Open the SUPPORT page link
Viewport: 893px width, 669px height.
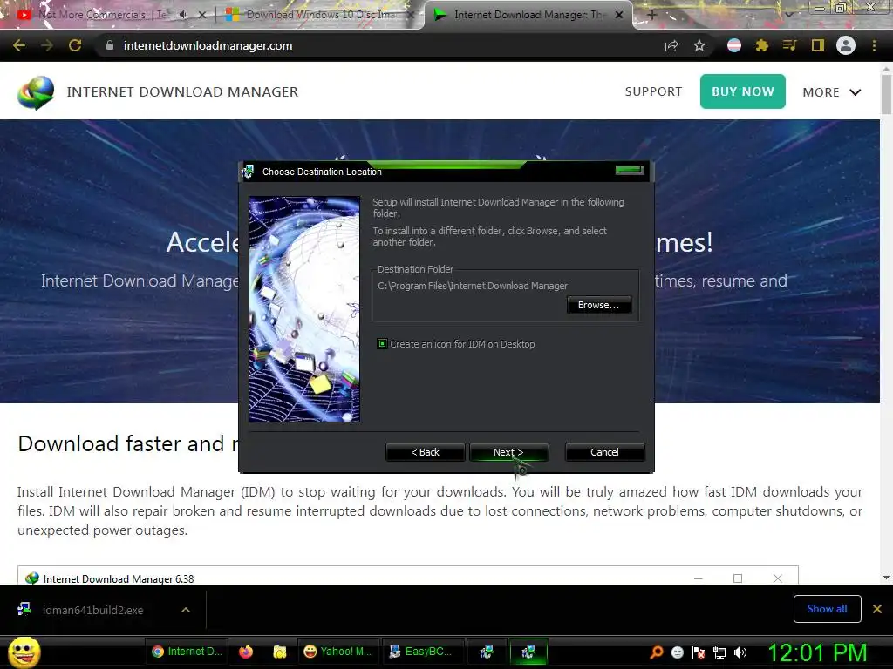pos(653,91)
